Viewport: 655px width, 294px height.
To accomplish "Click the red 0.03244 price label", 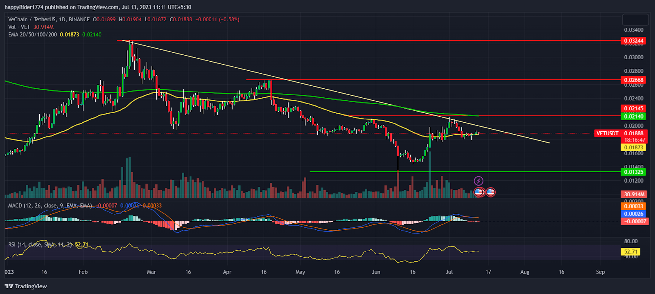I will pyautogui.click(x=633, y=40).
